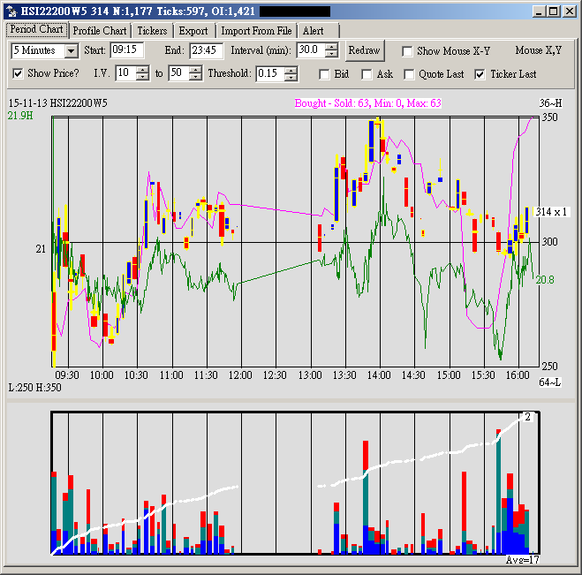Screen dimensions: 582x575
Task: Enable the Ask checkbox
Action: 367,74
